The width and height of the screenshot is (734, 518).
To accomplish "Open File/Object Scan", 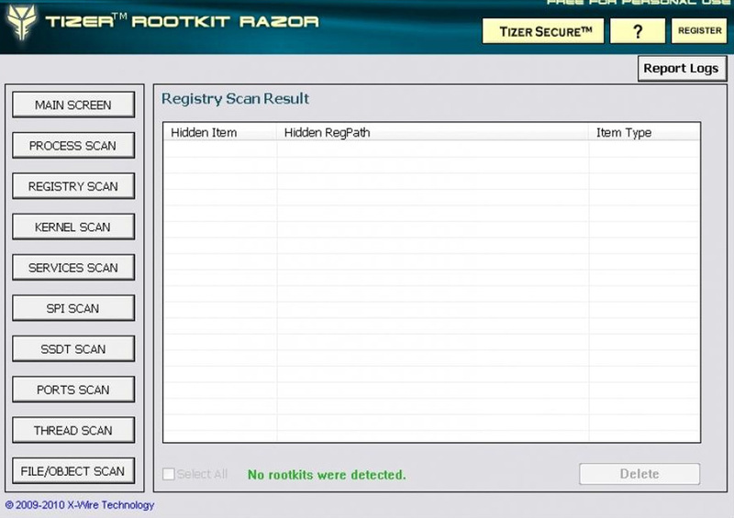I will tap(73, 470).
